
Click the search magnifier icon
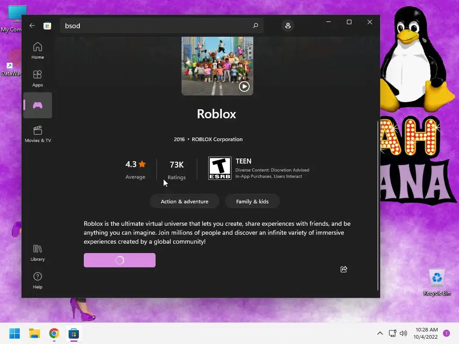coord(255,26)
